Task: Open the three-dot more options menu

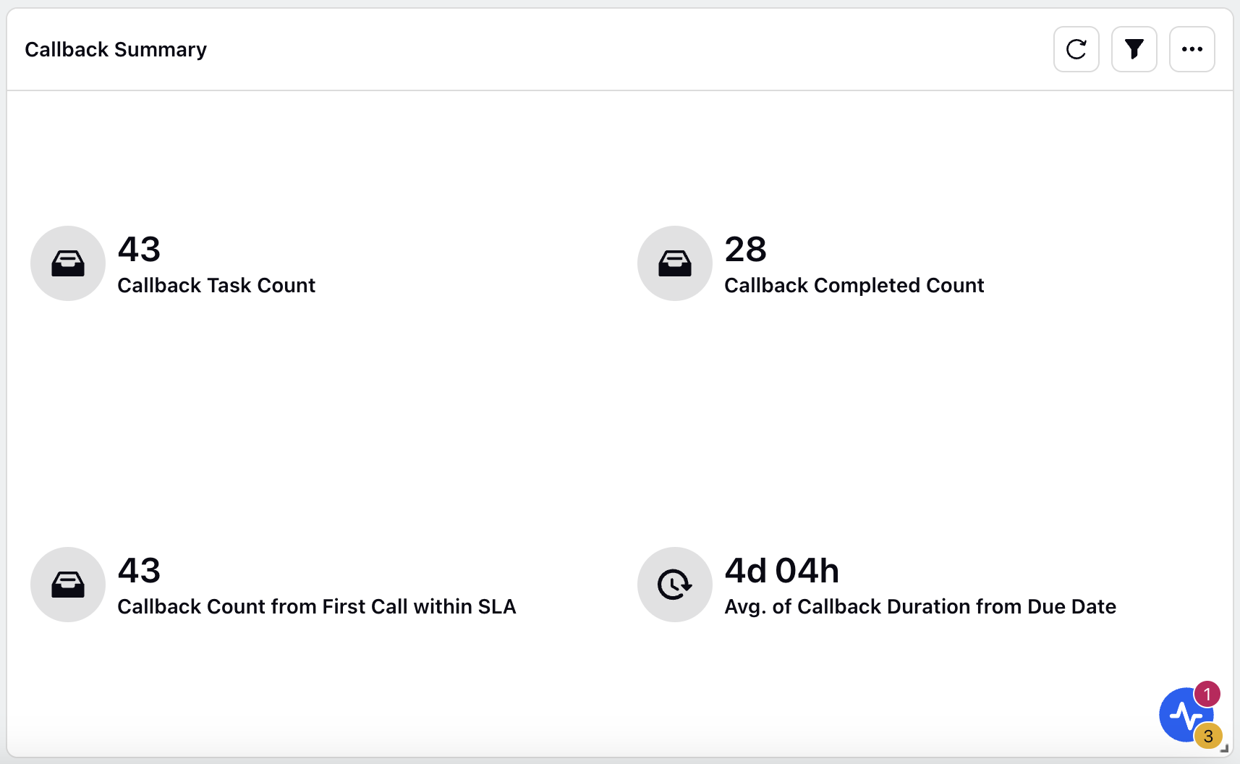Action: click(x=1192, y=49)
